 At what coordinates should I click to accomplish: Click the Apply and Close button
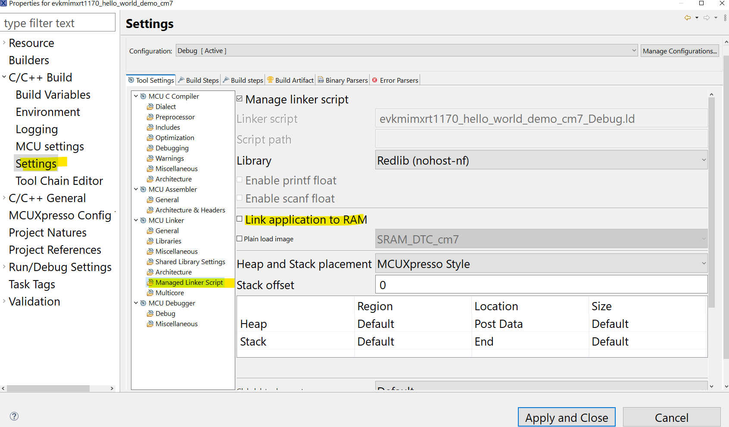[567, 417]
